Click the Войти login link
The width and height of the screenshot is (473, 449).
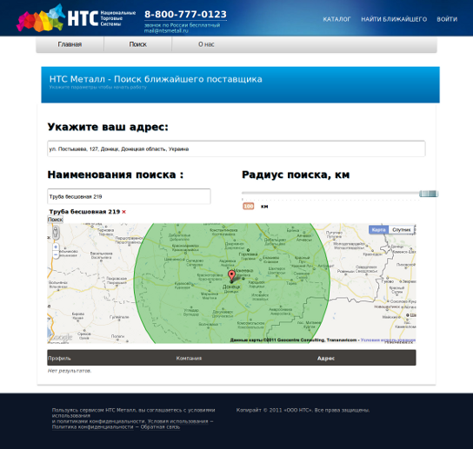point(447,19)
